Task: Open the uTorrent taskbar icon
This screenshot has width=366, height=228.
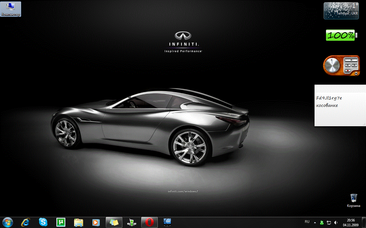Action: click(61, 222)
